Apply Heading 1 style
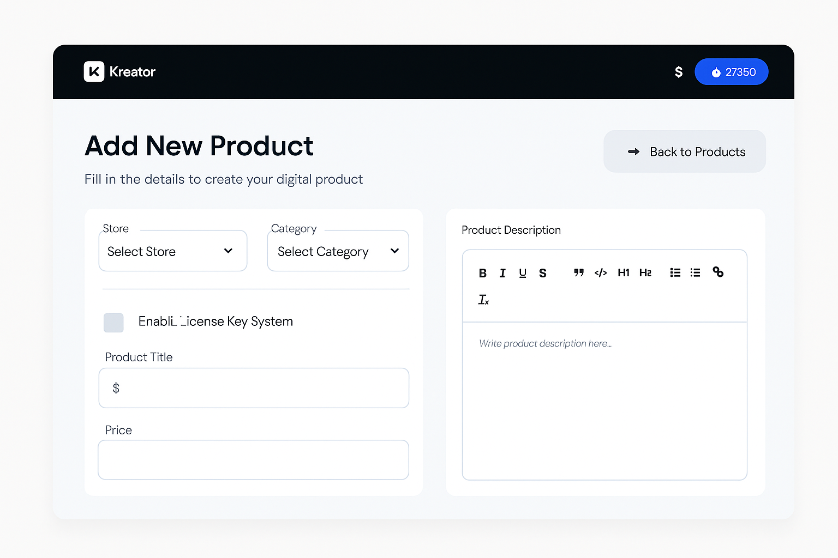The image size is (838, 558). click(624, 272)
